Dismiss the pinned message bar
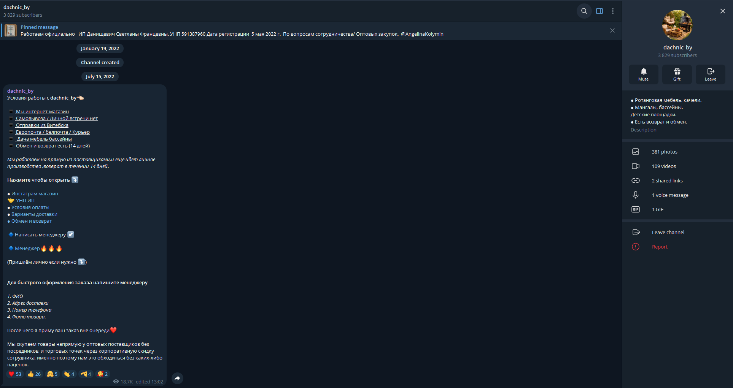Viewport: 733px width, 388px height. coord(612,30)
